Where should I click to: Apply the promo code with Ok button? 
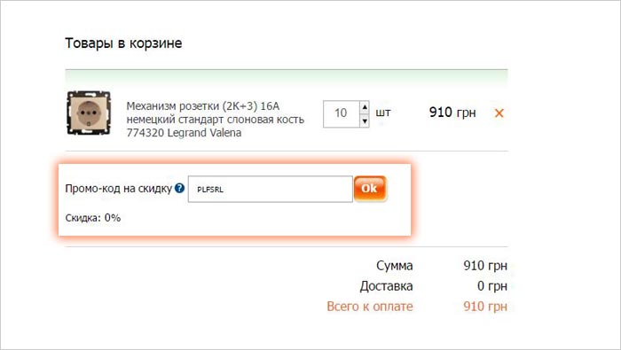[370, 189]
